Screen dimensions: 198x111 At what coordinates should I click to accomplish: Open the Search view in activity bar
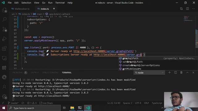tap(5, 19)
